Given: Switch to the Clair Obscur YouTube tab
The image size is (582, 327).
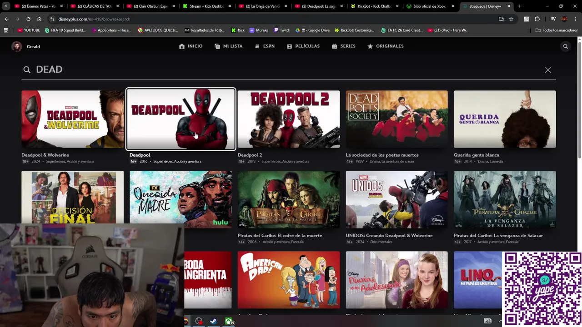Looking at the screenshot, I should (151, 6).
